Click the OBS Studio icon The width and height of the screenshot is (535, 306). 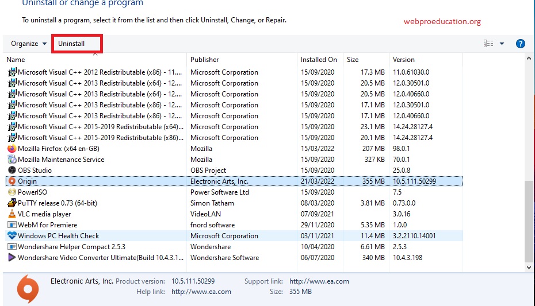pos(12,170)
